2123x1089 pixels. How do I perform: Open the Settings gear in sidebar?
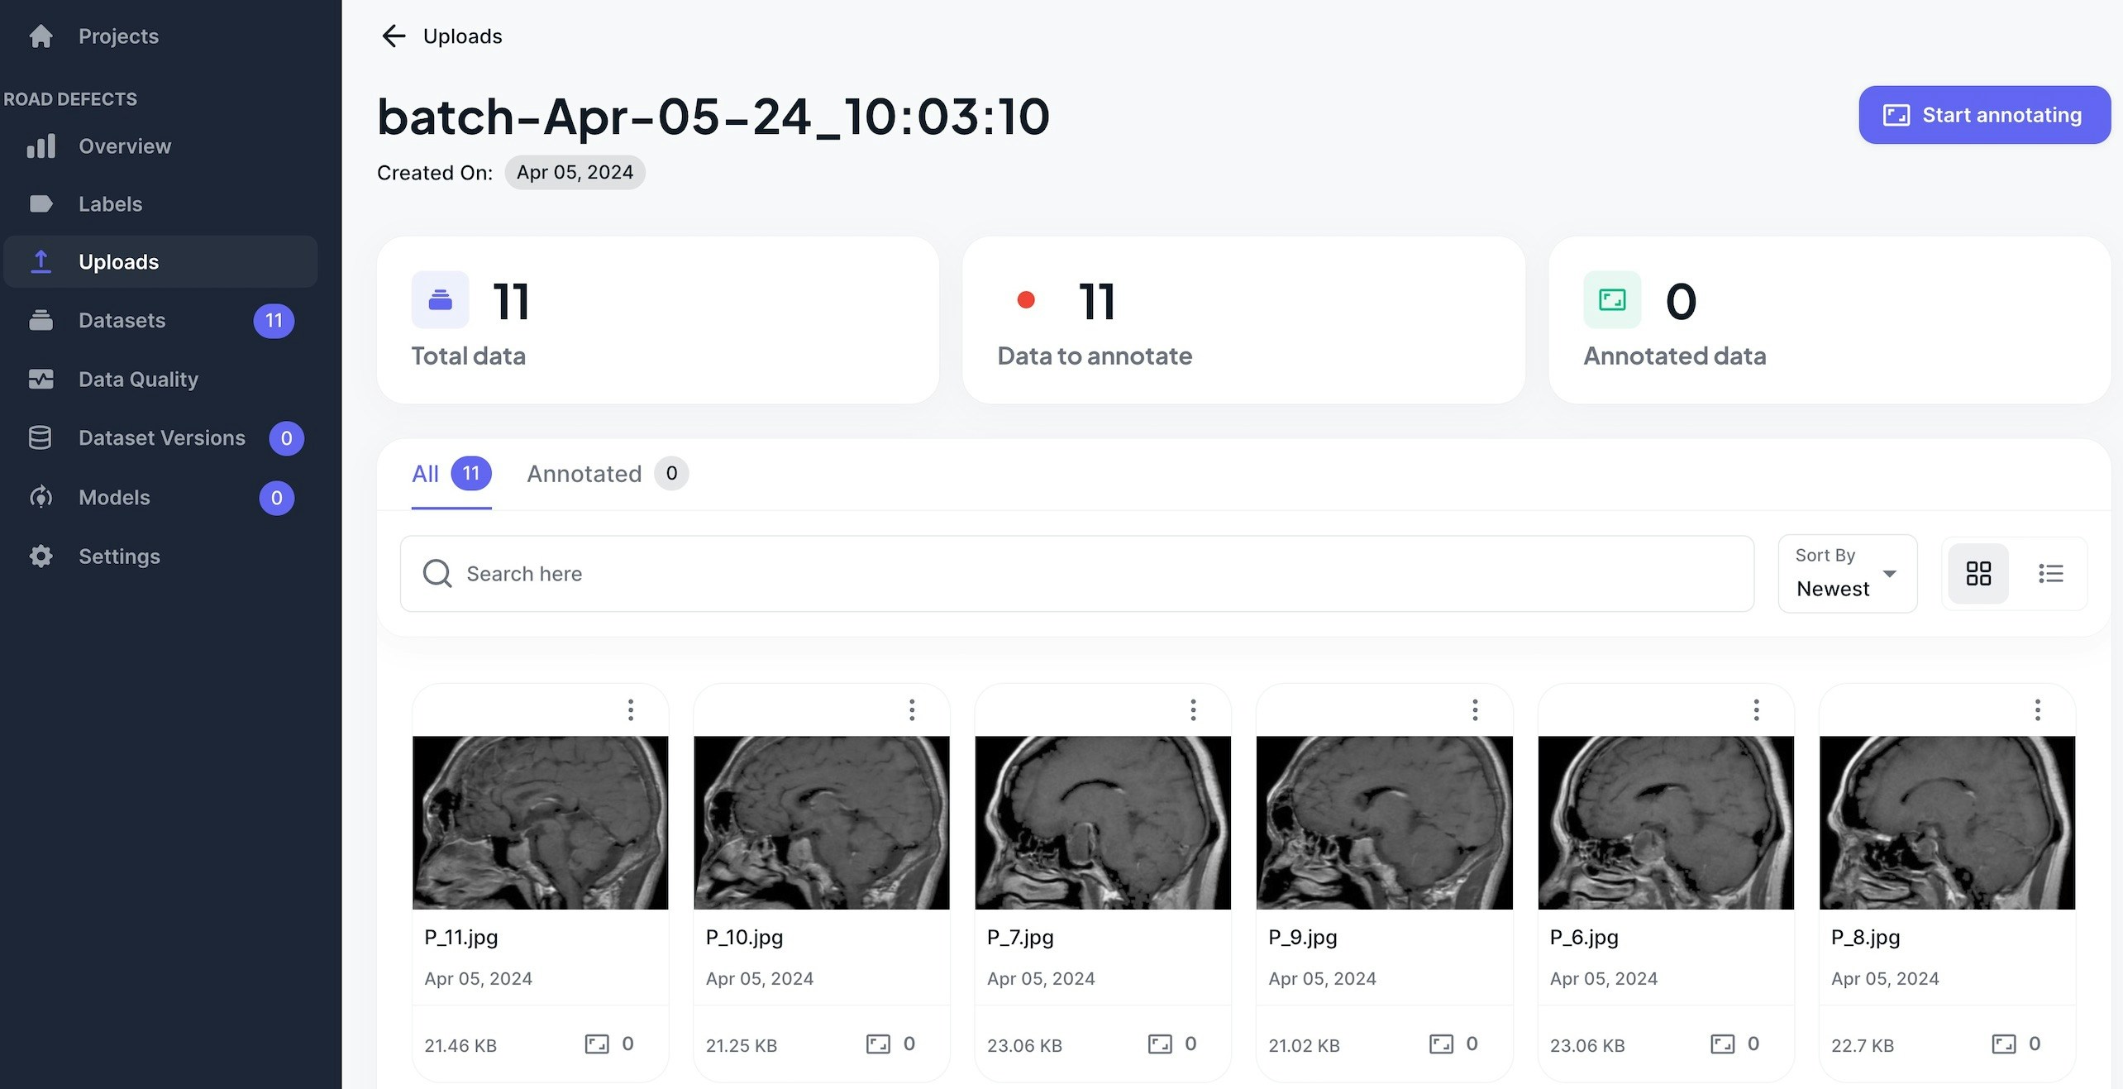[x=41, y=556]
